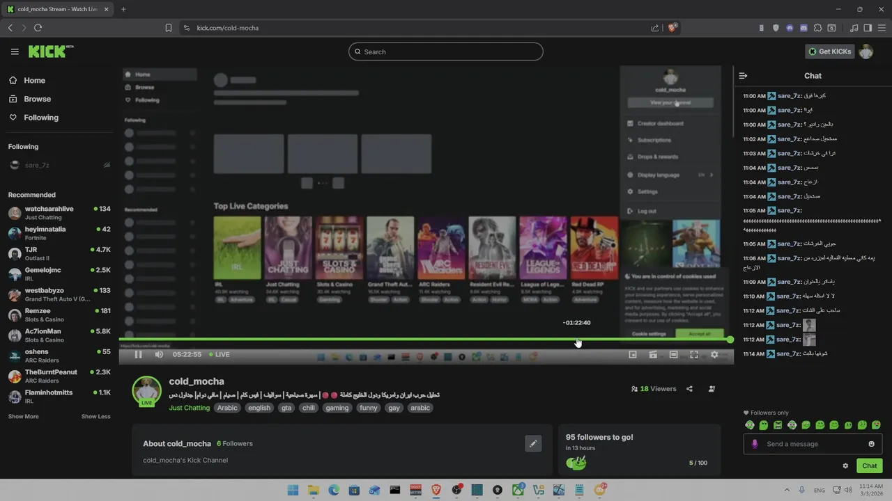Open recommended channel Gemelojmc
The image size is (892, 501).
(x=59, y=274)
